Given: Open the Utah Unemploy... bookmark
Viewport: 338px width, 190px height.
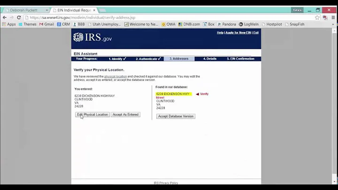Looking at the screenshot, I should [104, 24].
